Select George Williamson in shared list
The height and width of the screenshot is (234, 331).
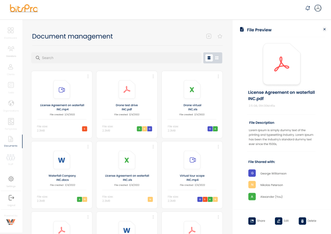pyautogui.click(x=268, y=173)
